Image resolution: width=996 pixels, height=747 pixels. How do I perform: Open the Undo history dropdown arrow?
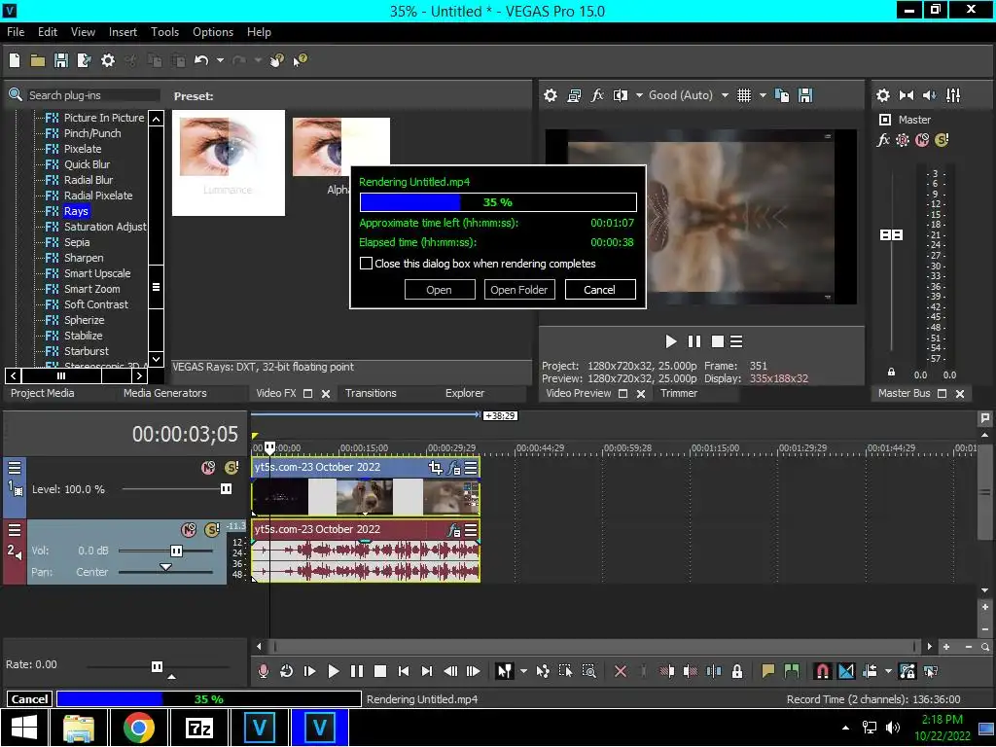click(220, 60)
